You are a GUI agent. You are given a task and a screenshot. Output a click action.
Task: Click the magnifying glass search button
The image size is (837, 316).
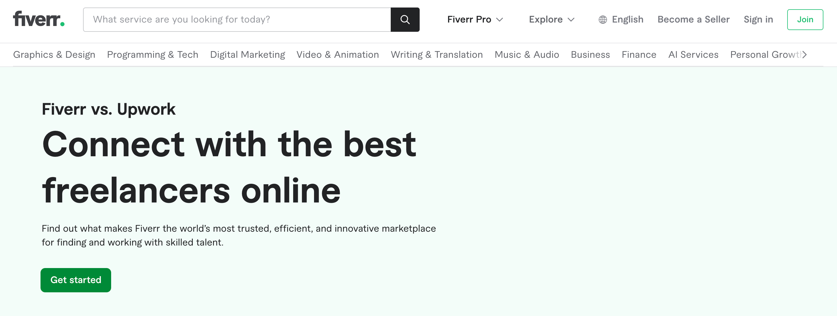(405, 19)
